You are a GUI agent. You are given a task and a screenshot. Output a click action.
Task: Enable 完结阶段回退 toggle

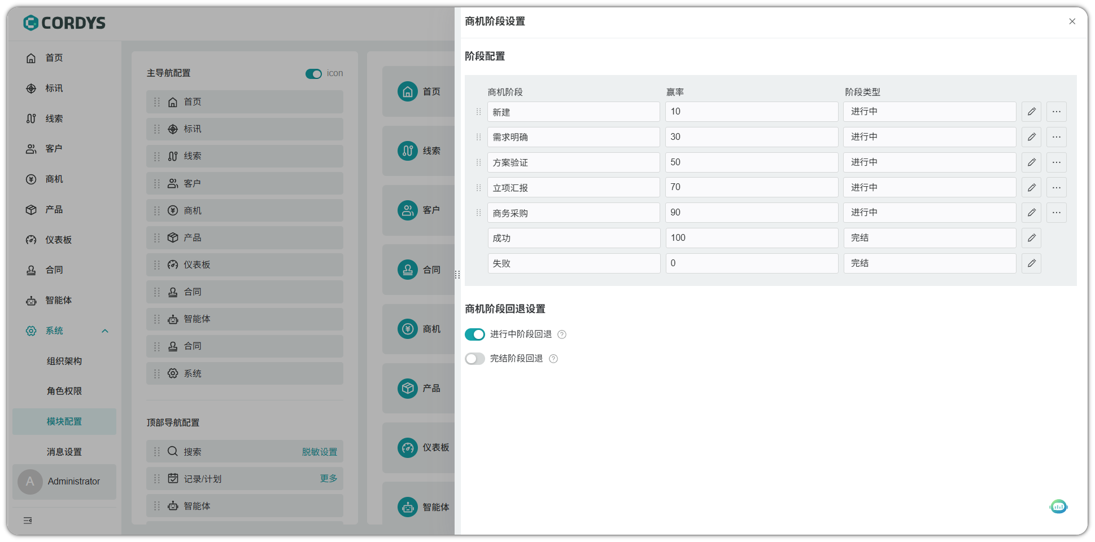(474, 359)
